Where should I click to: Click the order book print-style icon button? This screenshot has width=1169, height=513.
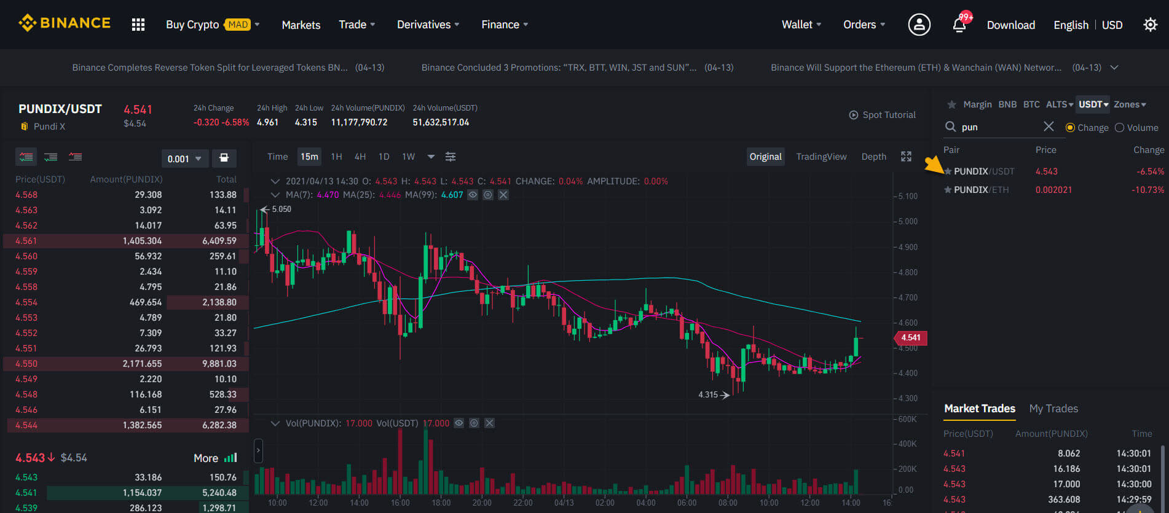point(224,158)
